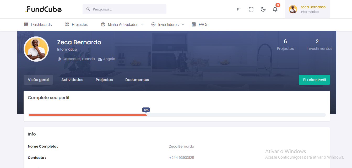Image resolution: width=352 pixels, height=168 pixels.
Task: Click the Angola building icon
Action: coord(100,59)
